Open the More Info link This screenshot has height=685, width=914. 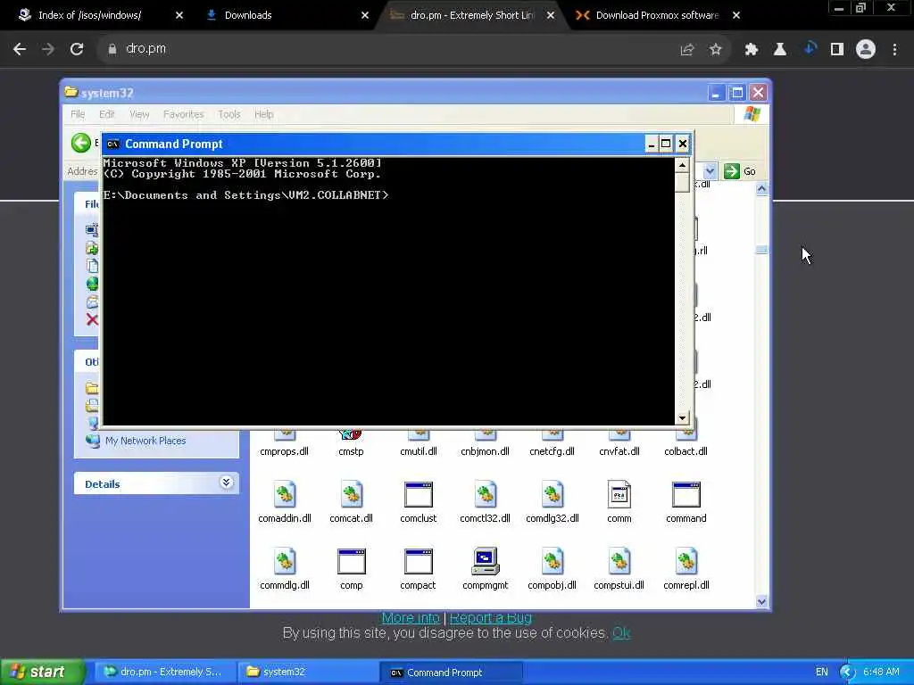(x=411, y=617)
